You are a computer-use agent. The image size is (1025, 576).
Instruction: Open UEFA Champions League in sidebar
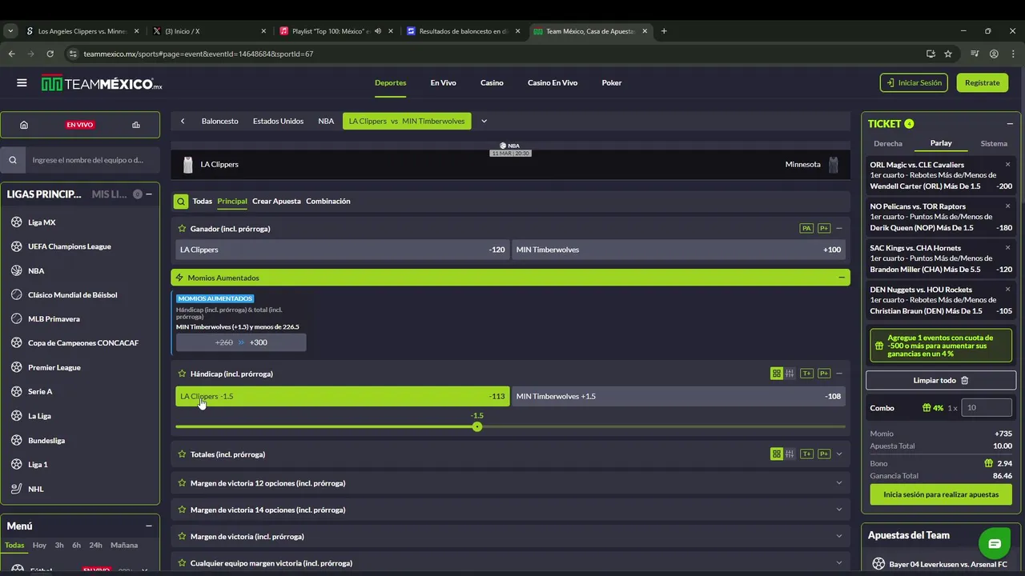pos(70,246)
